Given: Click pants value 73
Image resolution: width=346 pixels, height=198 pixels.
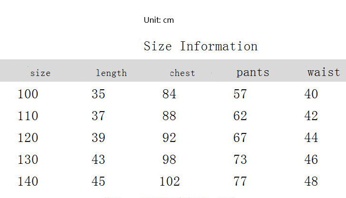Looking at the screenshot, I should click(240, 160).
